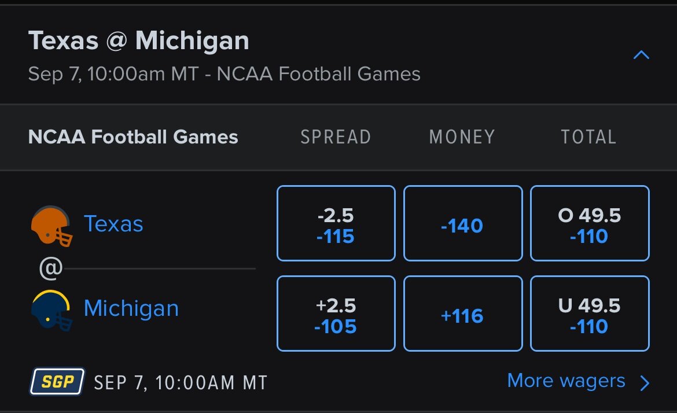Viewport: 677px width, 413px height.
Task: Click the SPREAD column header
Action: click(x=336, y=137)
